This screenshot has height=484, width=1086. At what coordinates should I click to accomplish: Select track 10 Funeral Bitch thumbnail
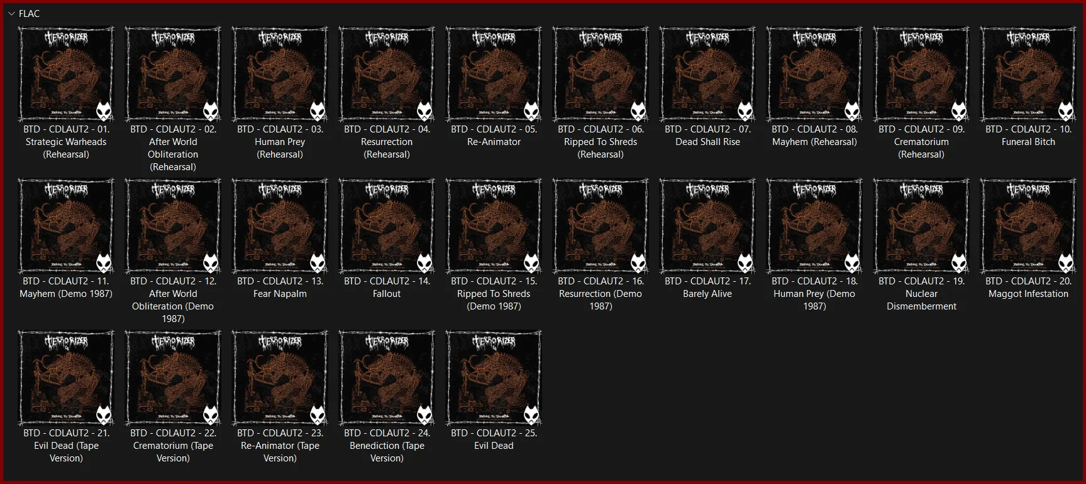[x=1028, y=74]
